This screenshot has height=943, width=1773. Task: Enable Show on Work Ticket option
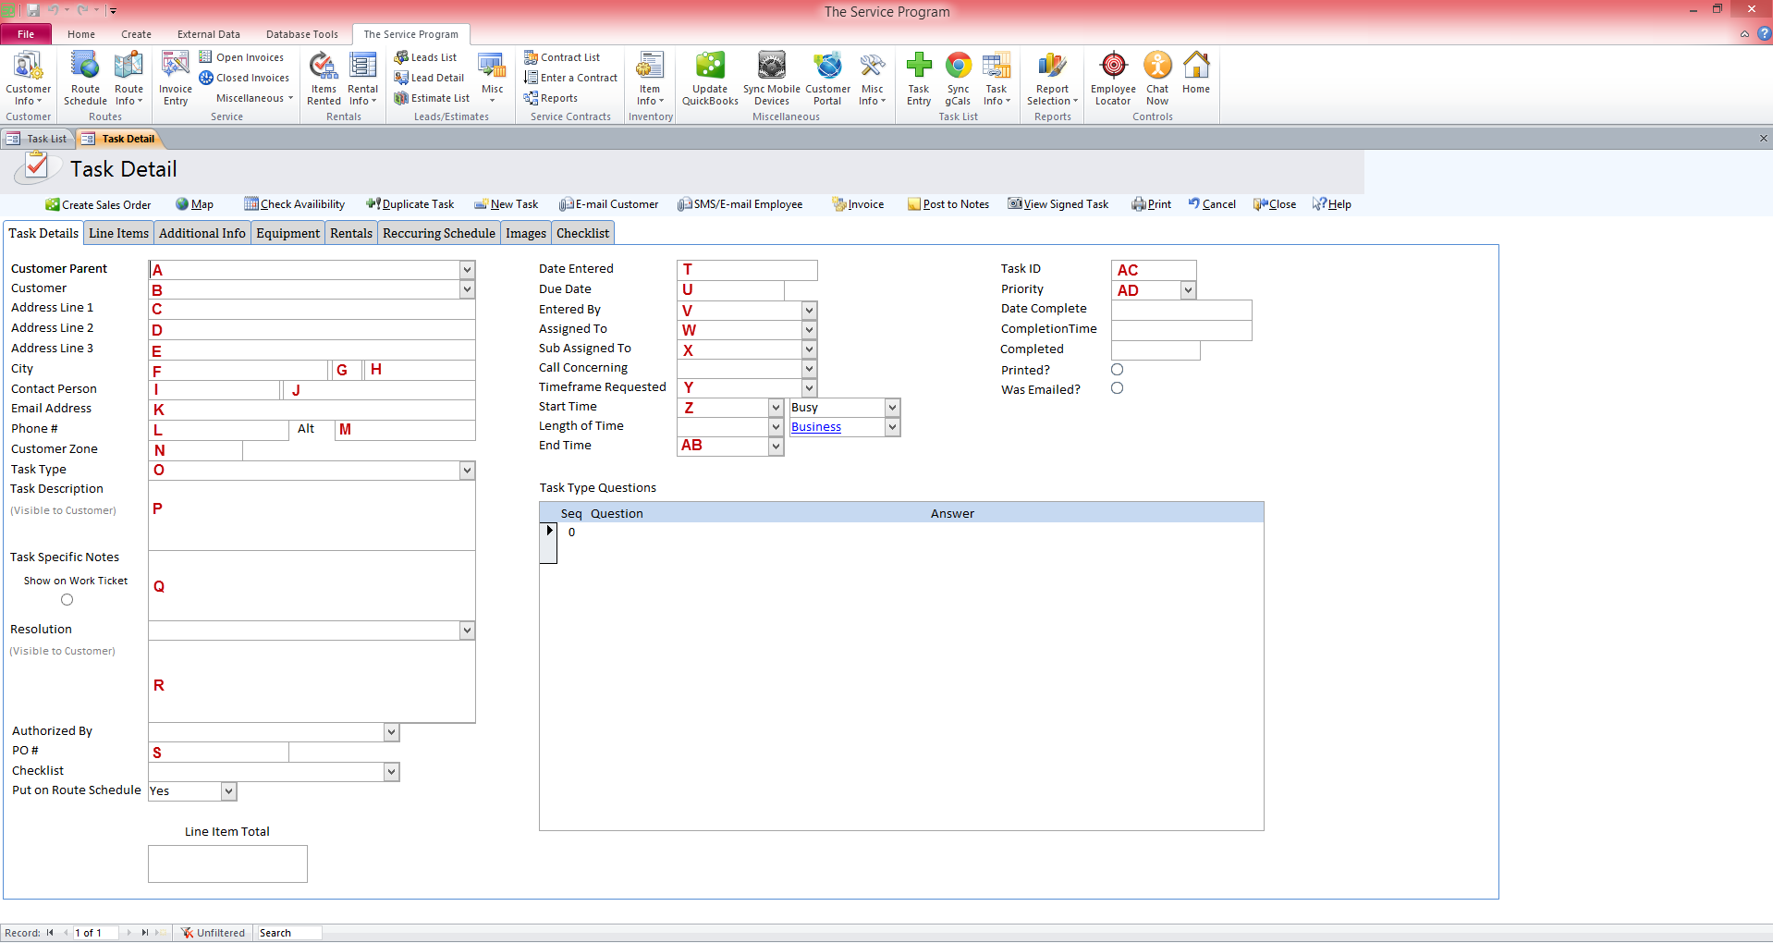point(67,600)
